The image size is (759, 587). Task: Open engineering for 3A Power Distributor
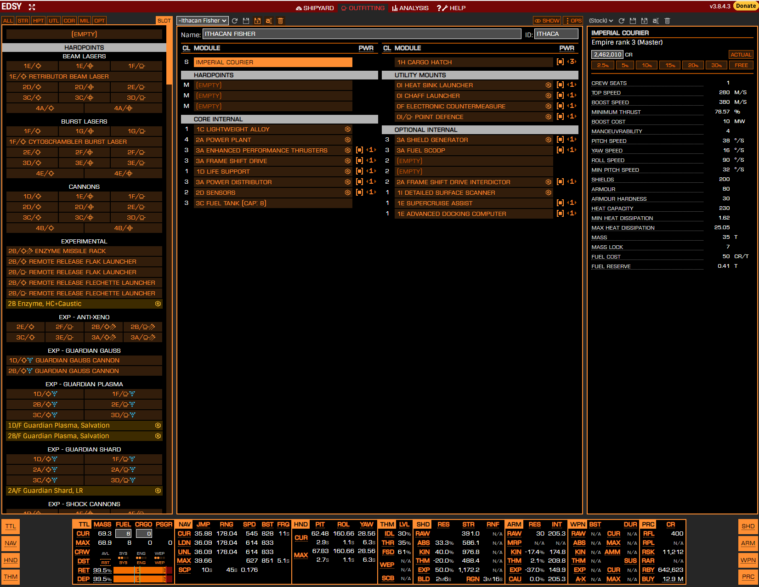[x=348, y=182]
